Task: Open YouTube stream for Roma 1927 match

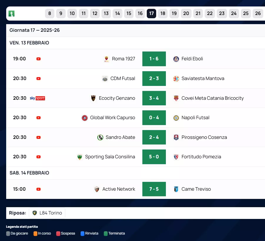Action: (x=39, y=59)
